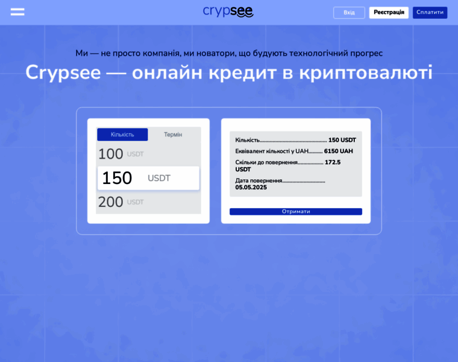Select the 150 USDT amount
This screenshot has width=458, height=362.
click(148, 178)
